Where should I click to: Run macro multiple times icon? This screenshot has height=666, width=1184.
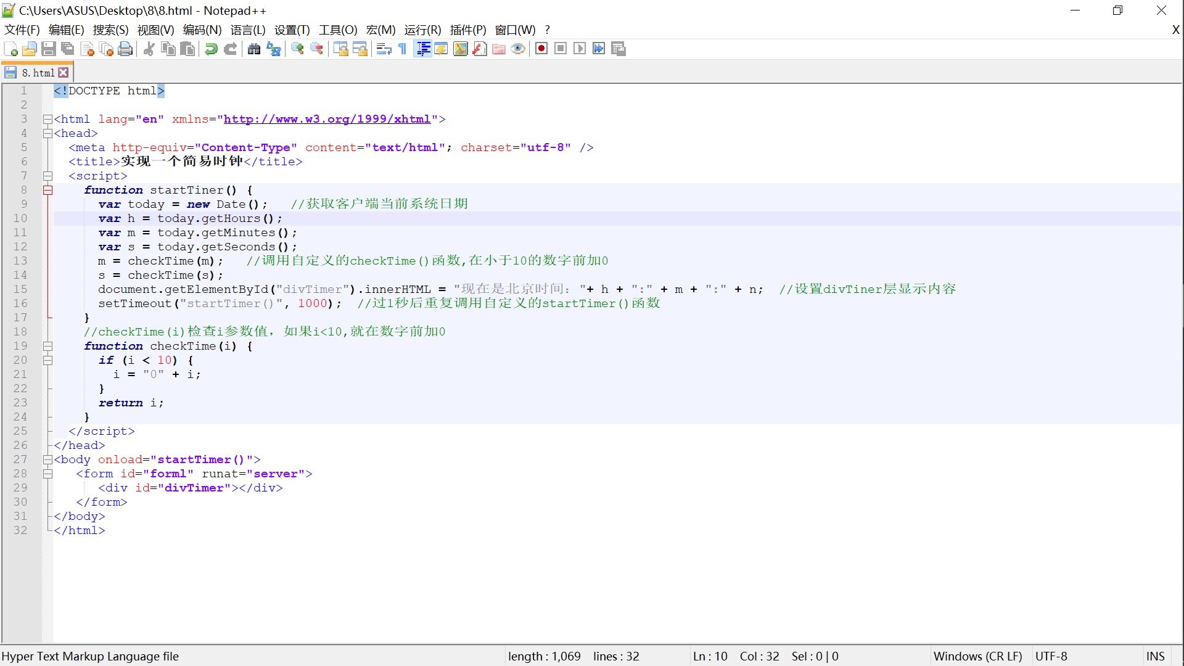599,49
